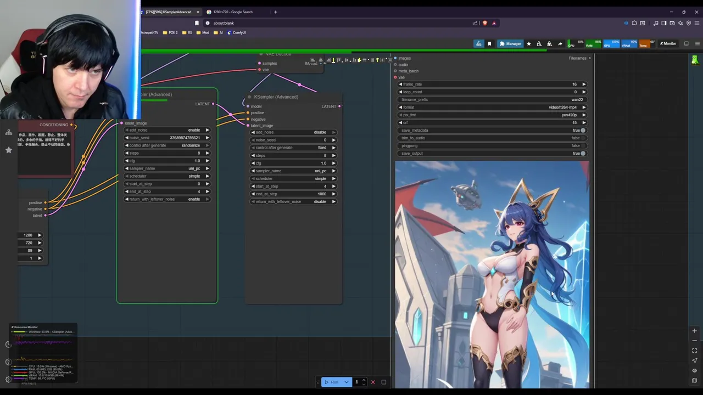Click the CPU usage meter
703x395 pixels.
(577, 43)
